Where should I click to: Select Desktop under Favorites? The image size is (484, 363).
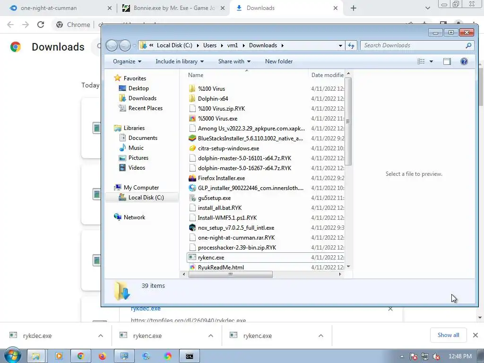point(138,88)
